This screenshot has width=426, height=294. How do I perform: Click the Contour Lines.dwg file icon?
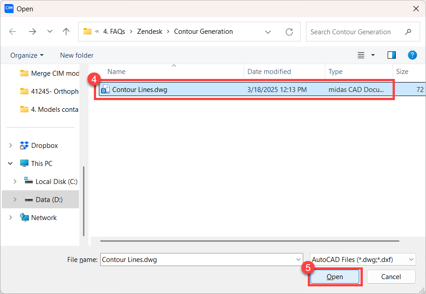tap(105, 89)
